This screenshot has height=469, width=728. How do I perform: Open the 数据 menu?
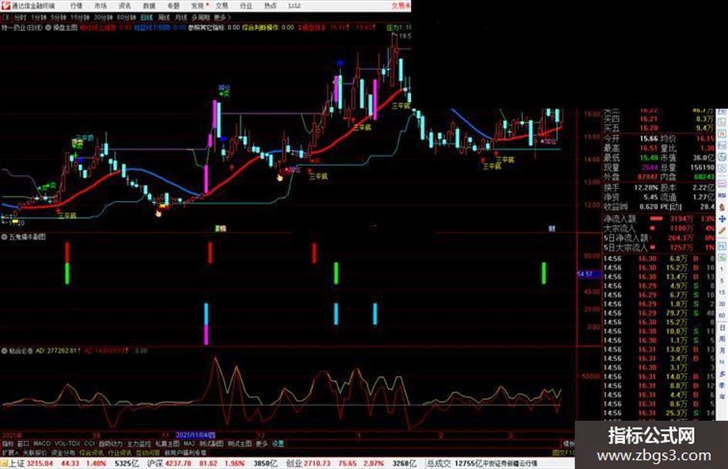point(149,5)
